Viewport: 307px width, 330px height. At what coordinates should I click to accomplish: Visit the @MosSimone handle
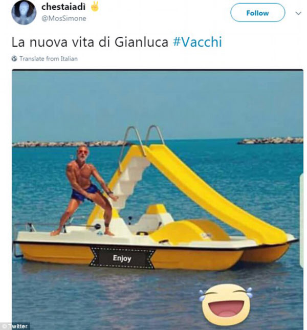64,18
